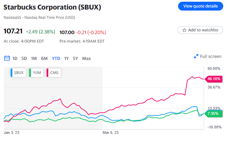Click the SBUX blue color swatch

tap(12, 72)
